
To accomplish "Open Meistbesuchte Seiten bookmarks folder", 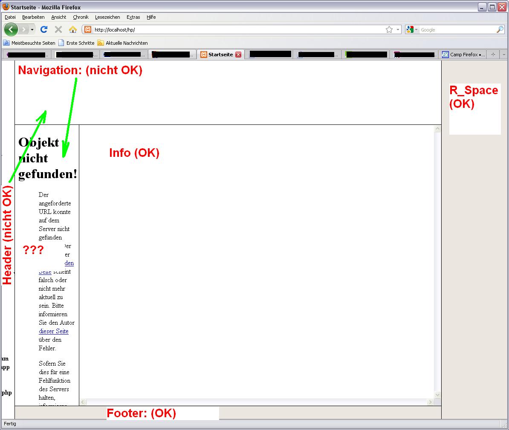I will coord(29,43).
